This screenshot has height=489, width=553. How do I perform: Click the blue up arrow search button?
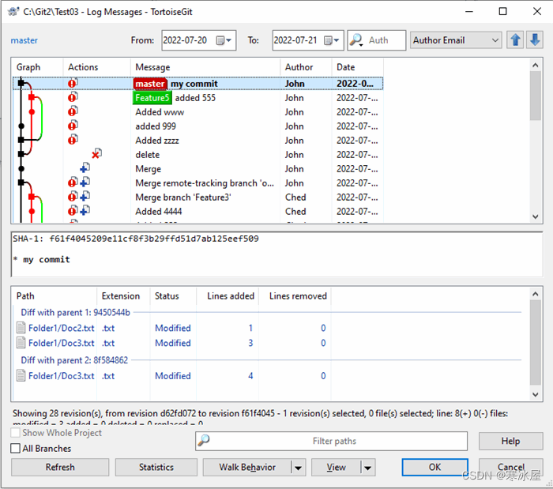pyautogui.click(x=515, y=39)
